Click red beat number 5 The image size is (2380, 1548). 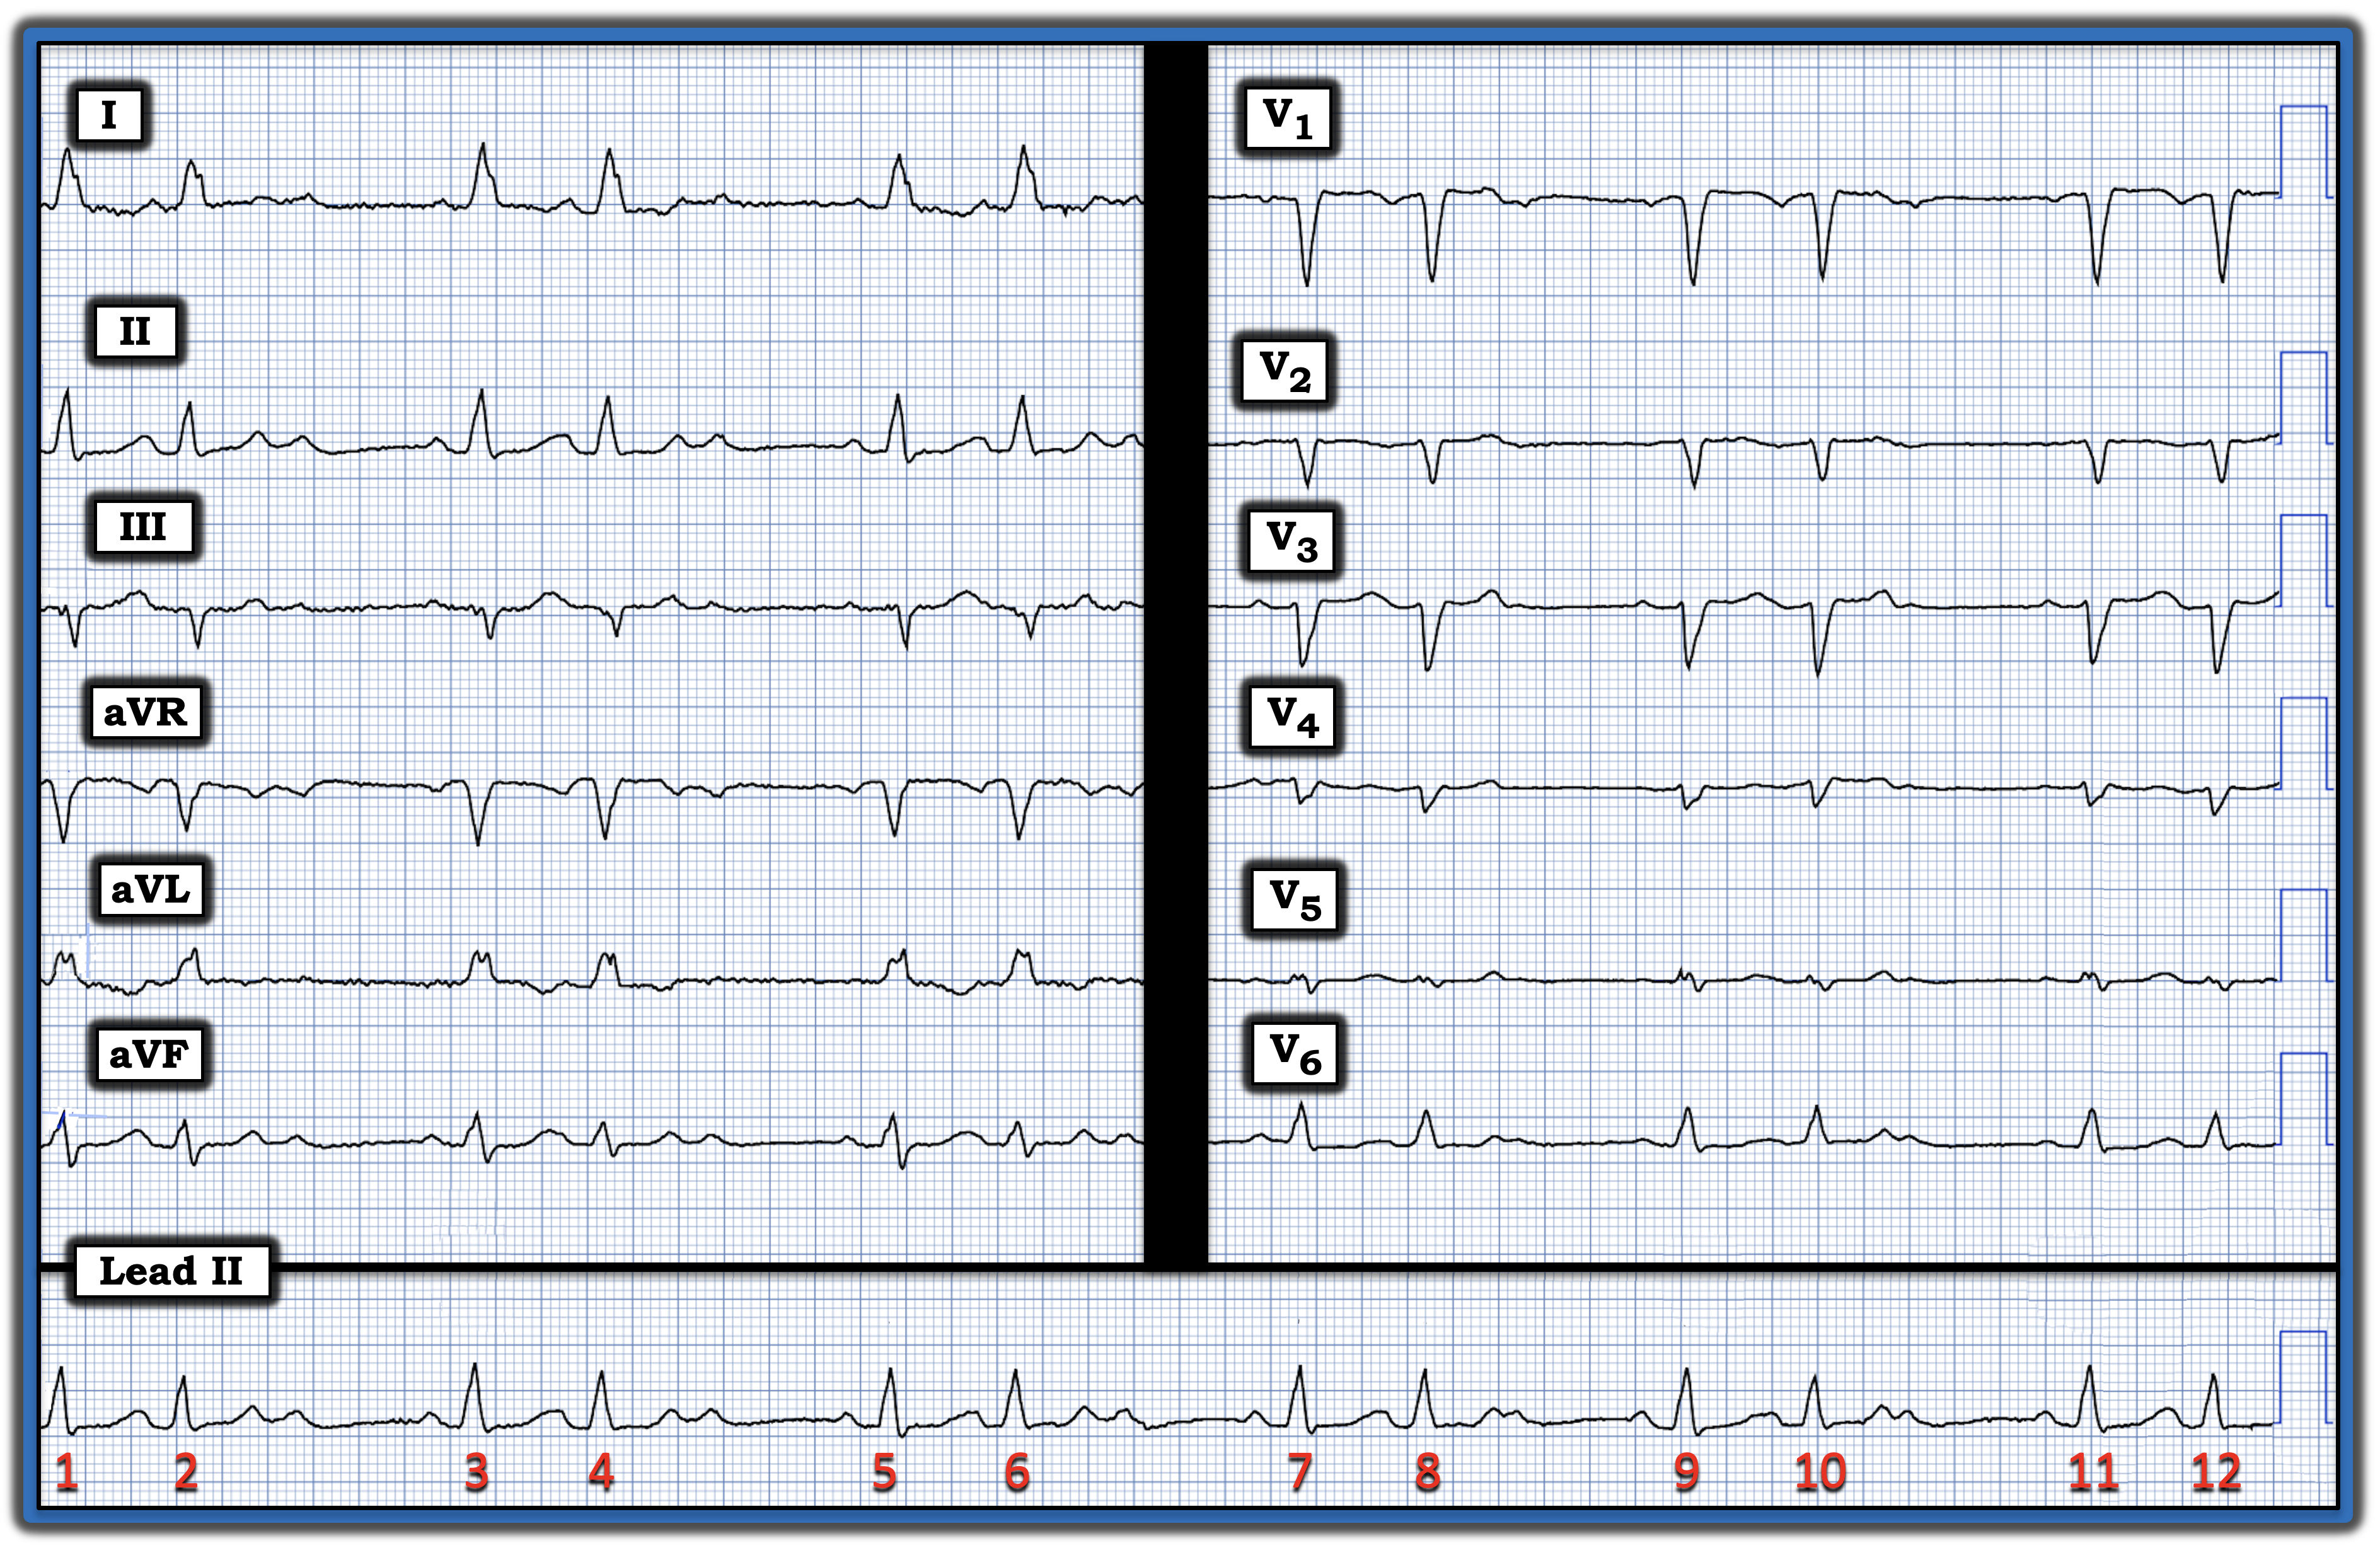[884, 1472]
